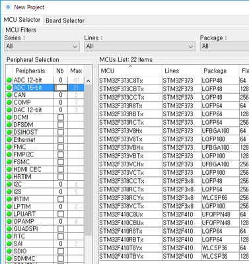Click the green status dot beside DFSDM

(x=9, y=125)
